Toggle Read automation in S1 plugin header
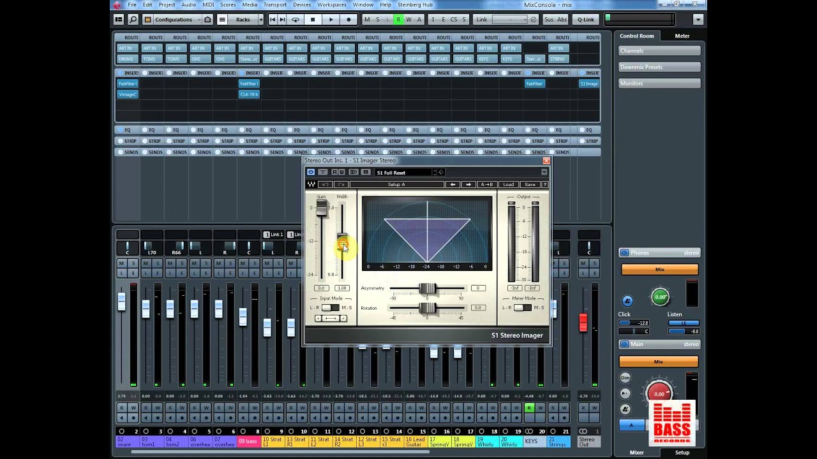The height and width of the screenshot is (459, 817). [334, 172]
